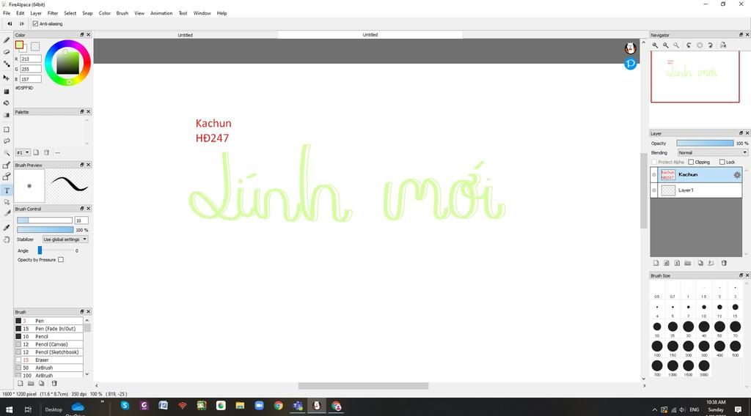Open the Animation menu
This screenshot has width=751, height=416.
point(161,13)
